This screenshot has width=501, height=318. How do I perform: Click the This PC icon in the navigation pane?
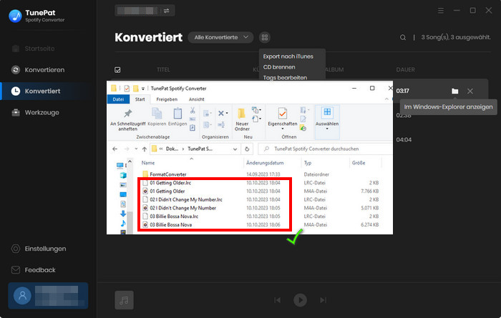point(120,165)
